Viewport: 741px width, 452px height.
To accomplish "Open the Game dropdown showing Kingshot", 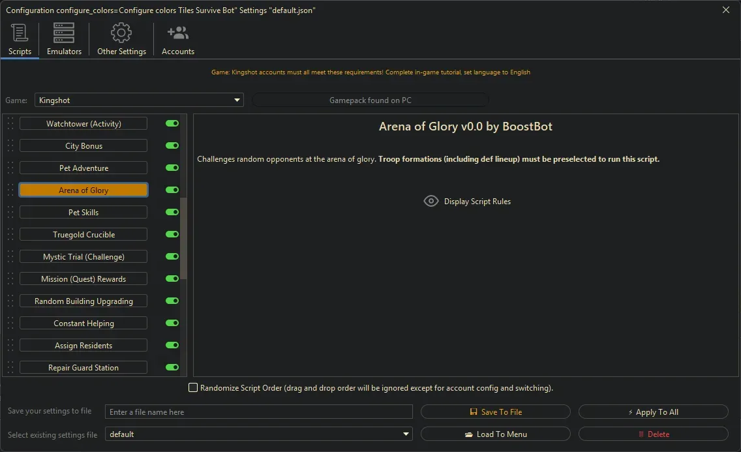I will pyautogui.click(x=139, y=100).
